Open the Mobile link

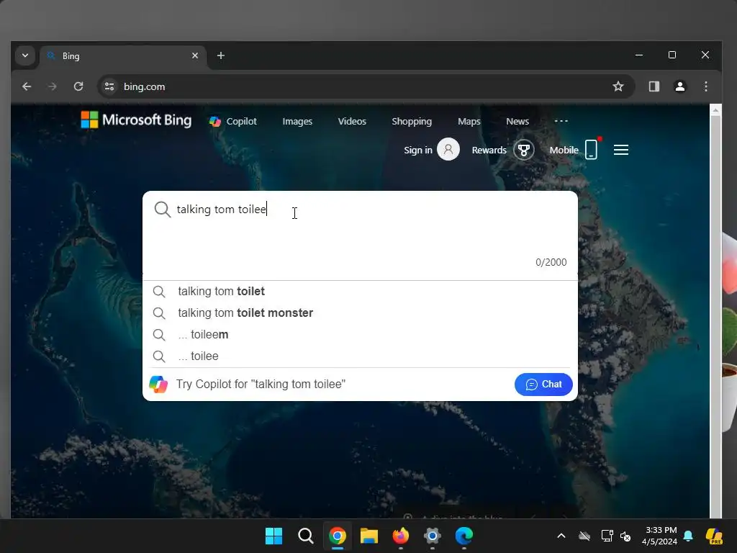click(564, 150)
